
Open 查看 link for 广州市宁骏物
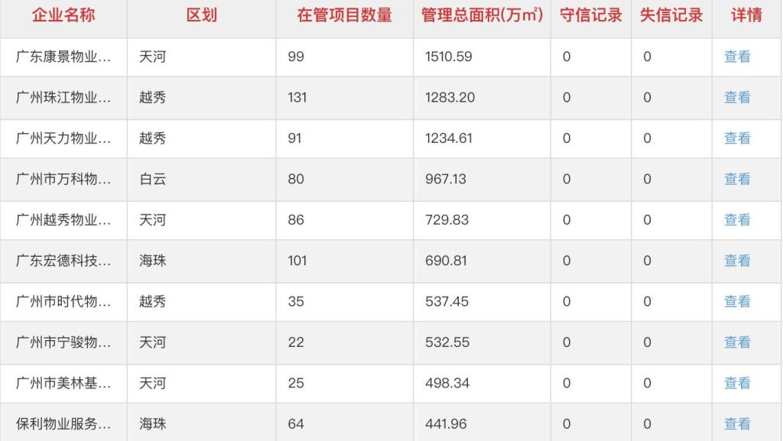click(x=737, y=342)
